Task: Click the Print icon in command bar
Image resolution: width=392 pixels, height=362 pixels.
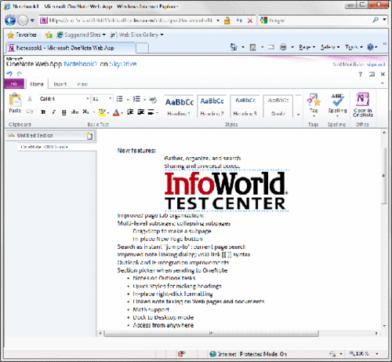Action: pyautogui.click(x=283, y=47)
